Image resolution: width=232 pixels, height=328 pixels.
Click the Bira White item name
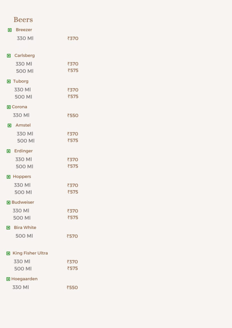pos(25,228)
